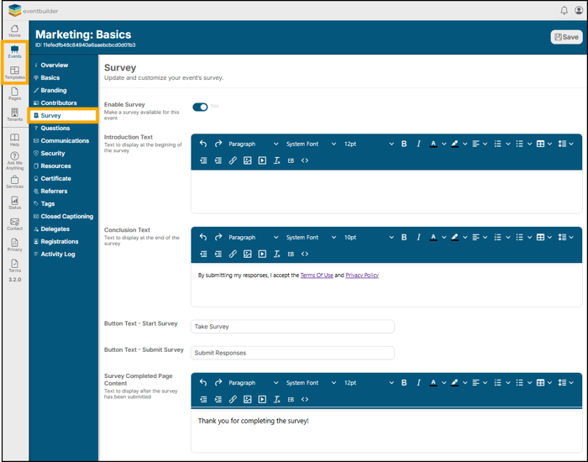Image resolution: width=588 pixels, height=462 pixels.
Task: Click the Privacy Policy link
Action: coord(362,275)
